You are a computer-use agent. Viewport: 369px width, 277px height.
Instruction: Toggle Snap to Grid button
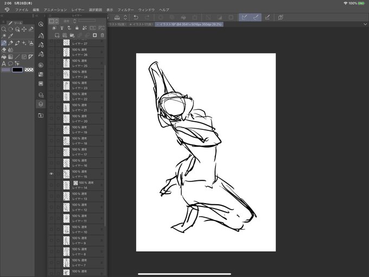(x=268, y=17)
